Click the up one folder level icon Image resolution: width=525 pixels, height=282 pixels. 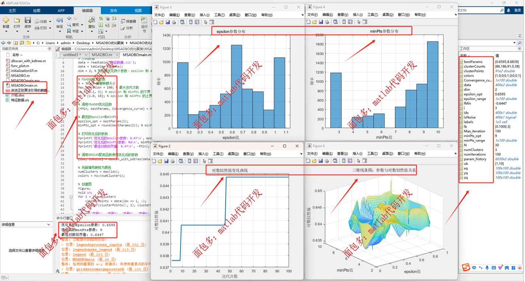(x=15, y=43)
